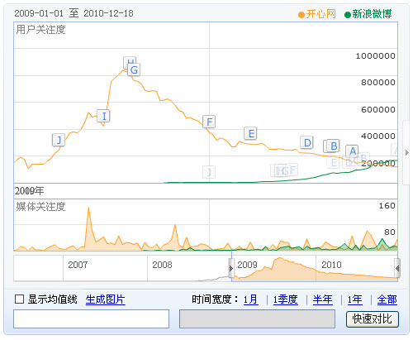Click news marker J on orange line
Viewport: 413px width, 340px height.
(x=59, y=140)
